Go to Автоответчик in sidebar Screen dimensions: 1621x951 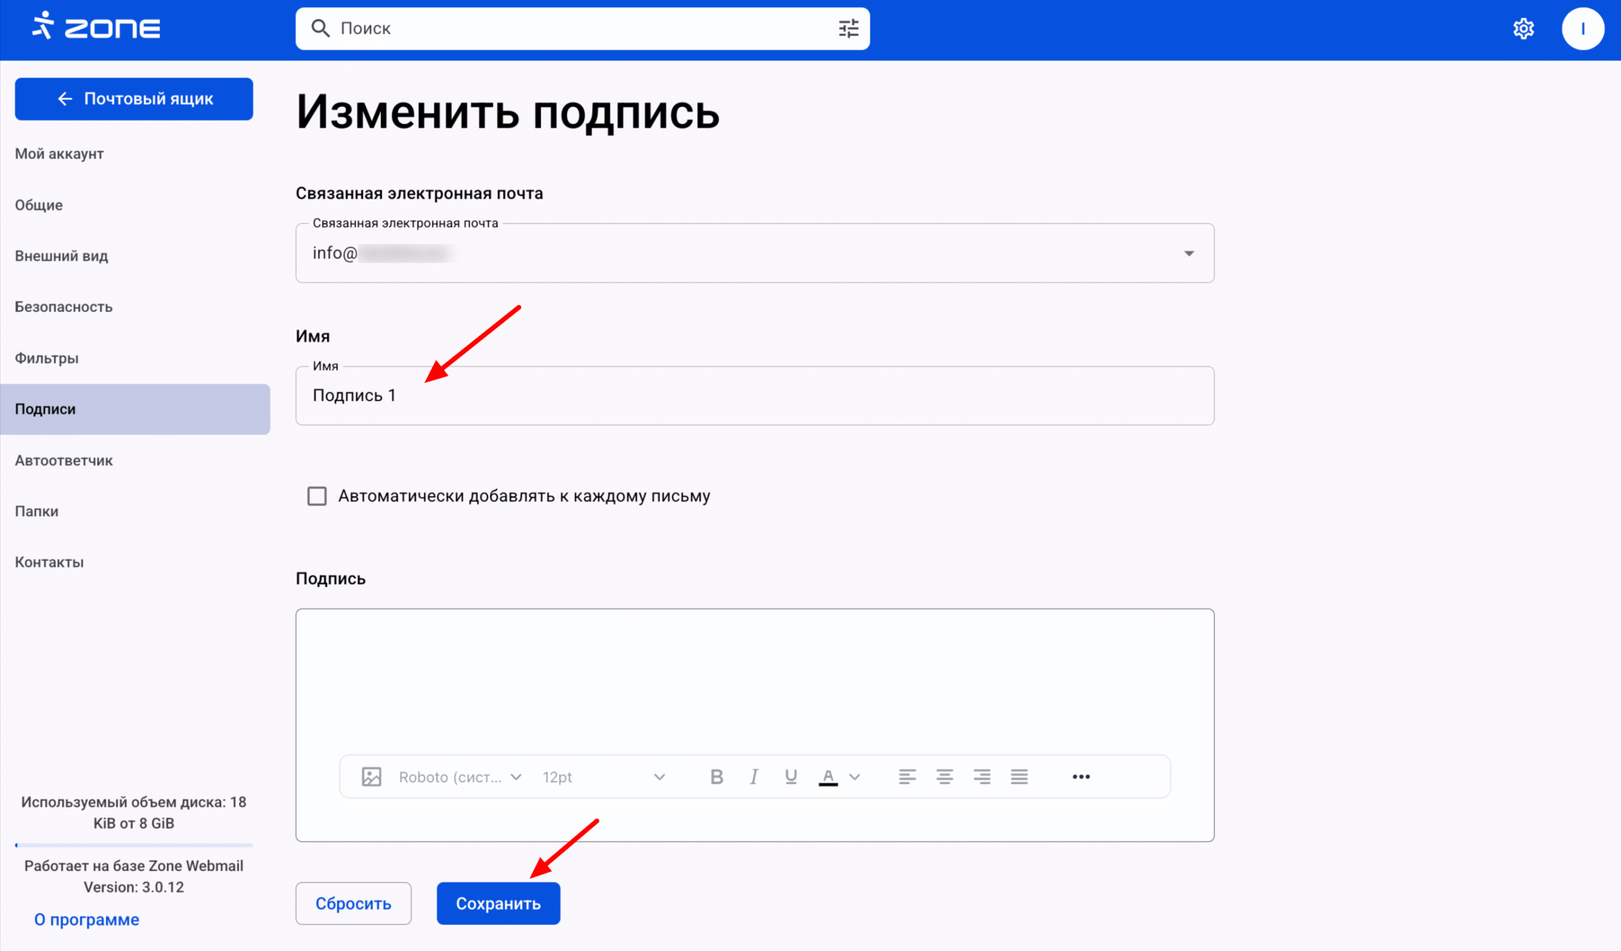64,460
